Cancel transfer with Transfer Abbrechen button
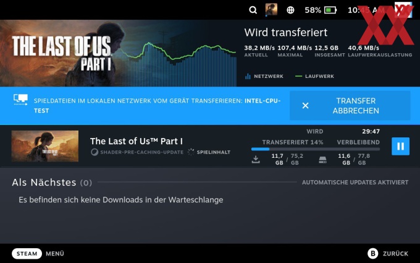Image resolution: width=420 pixels, height=263 pixels. [350, 105]
